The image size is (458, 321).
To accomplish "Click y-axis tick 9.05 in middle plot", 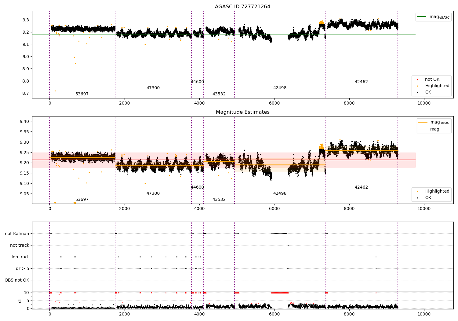I will 24,194.
